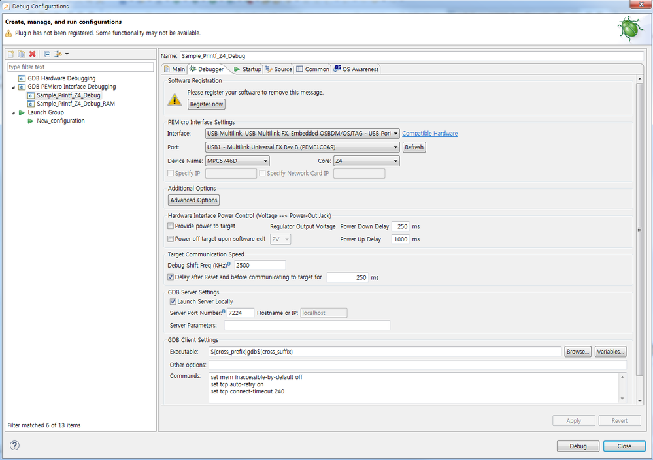Uncheck Launch Server Locally

173,301
